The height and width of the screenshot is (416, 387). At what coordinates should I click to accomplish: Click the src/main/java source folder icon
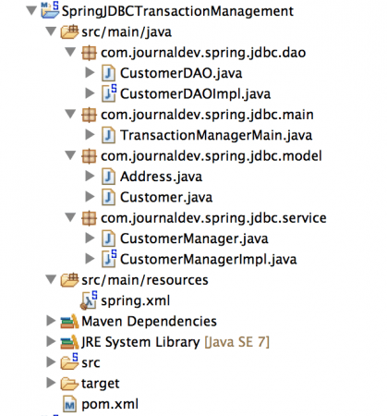(69, 31)
